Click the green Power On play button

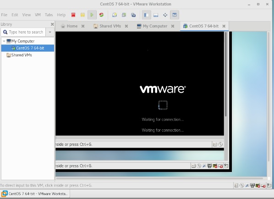pos(92,15)
